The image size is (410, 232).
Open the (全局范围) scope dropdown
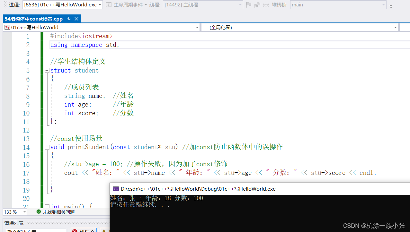click(x=300, y=28)
